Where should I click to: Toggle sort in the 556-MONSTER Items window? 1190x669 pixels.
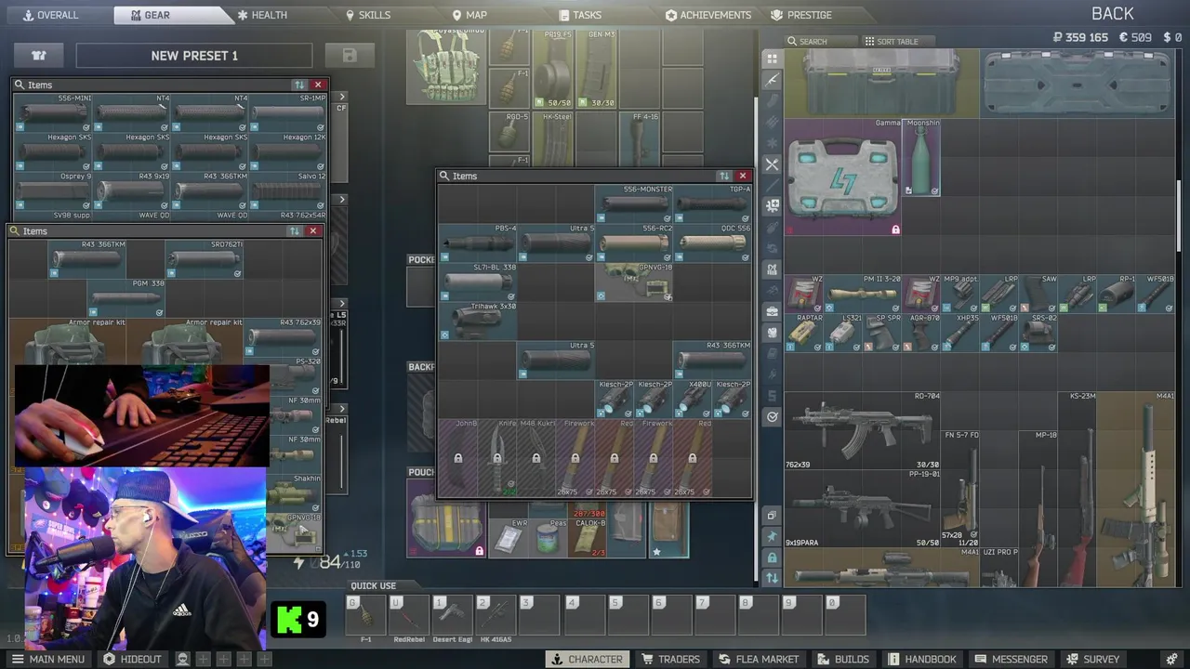coord(723,176)
